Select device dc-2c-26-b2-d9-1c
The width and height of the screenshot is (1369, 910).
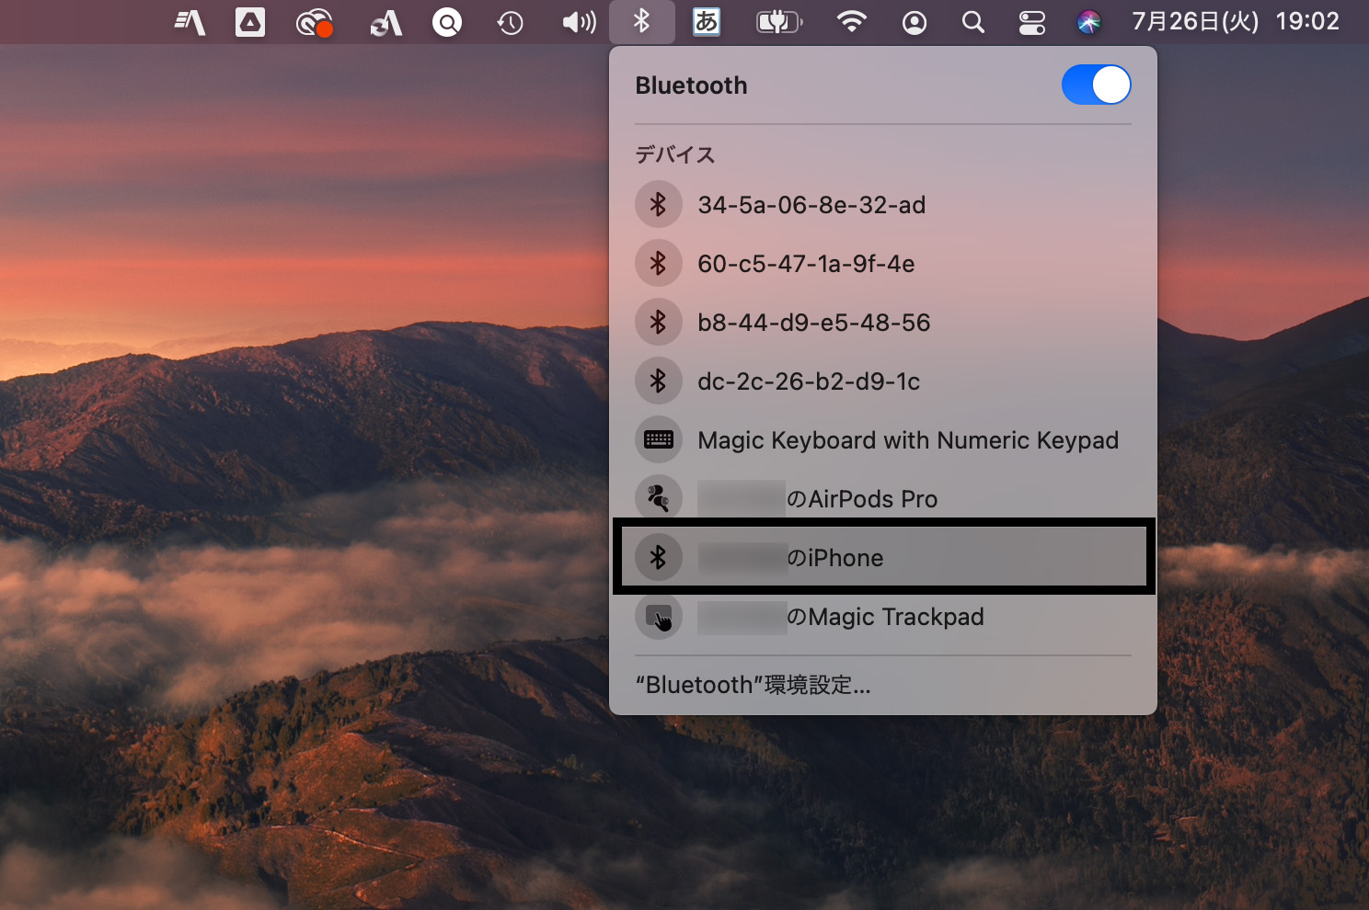point(882,381)
